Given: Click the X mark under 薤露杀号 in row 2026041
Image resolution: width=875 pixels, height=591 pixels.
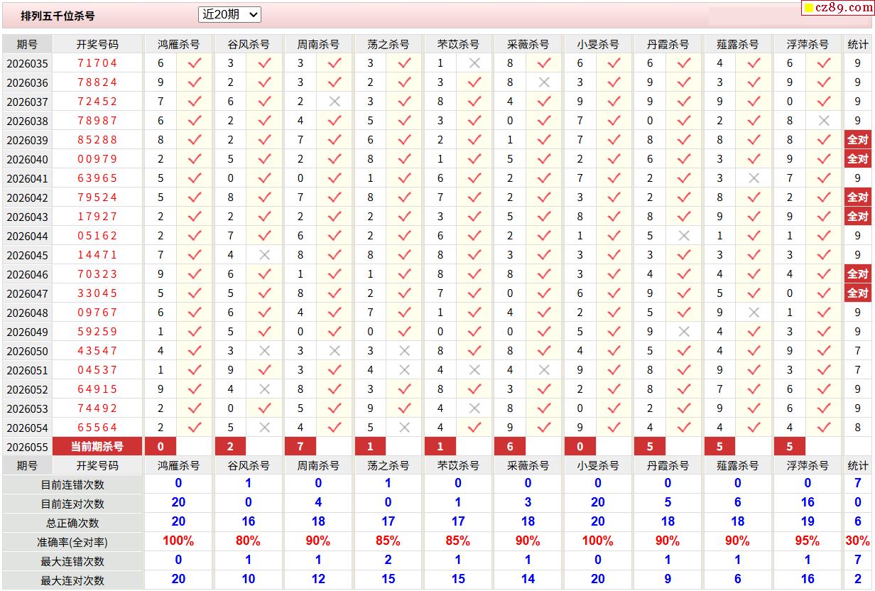Looking at the screenshot, I should tap(754, 178).
